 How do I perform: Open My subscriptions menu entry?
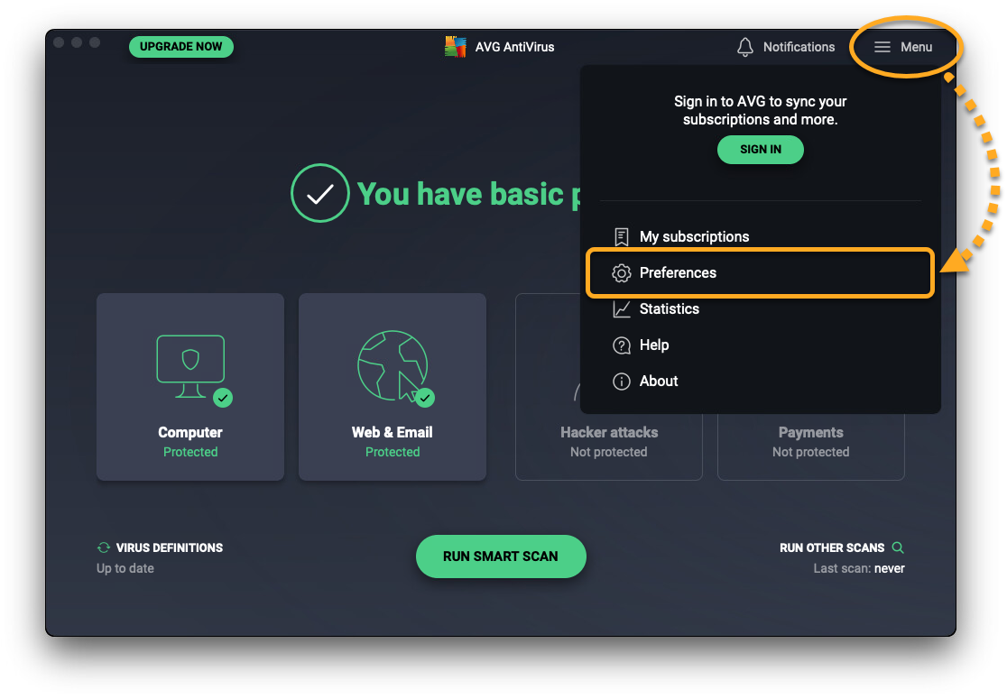coord(694,237)
